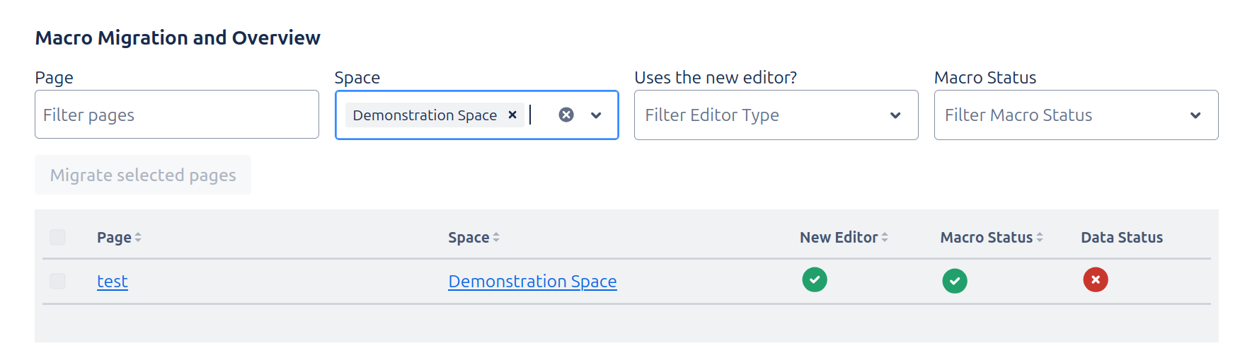The height and width of the screenshot is (358, 1257).
Task: Sort table by Macro Status column
Action: (x=991, y=238)
